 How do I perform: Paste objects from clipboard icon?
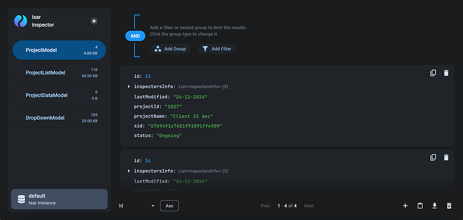click(x=420, y=206)
